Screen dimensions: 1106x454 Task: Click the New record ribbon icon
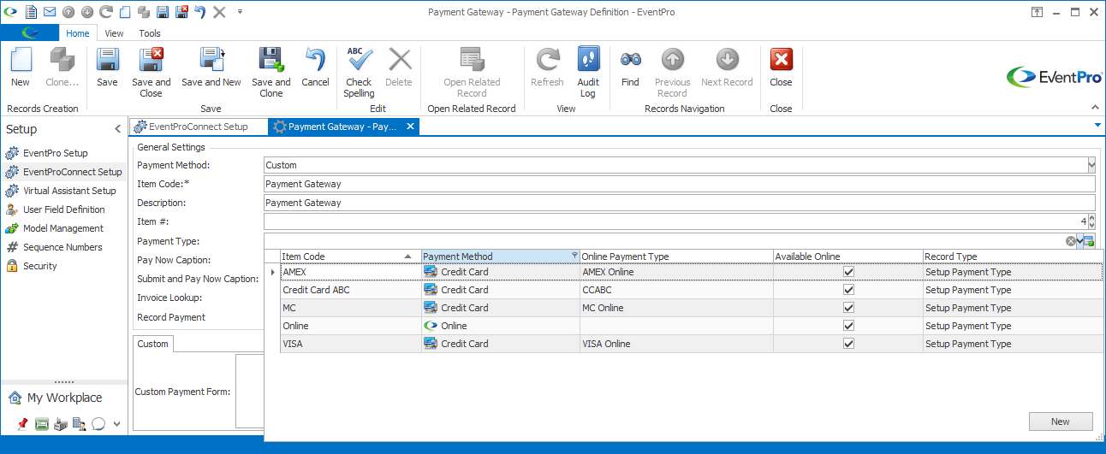(x=21, y=61)
